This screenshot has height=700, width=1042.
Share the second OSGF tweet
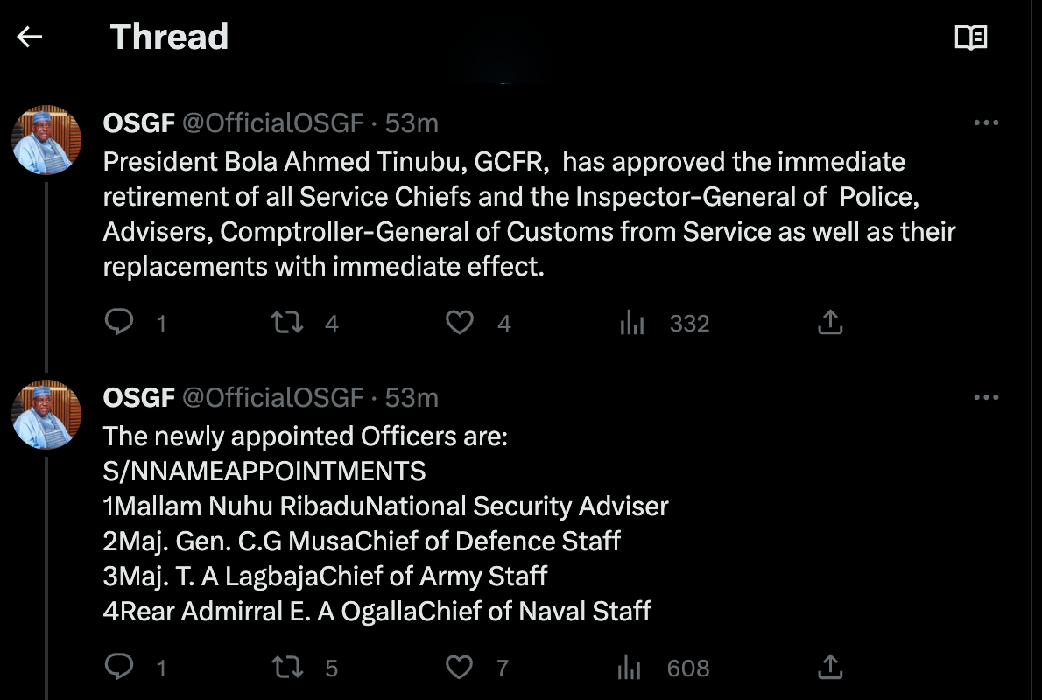[829, 668]
